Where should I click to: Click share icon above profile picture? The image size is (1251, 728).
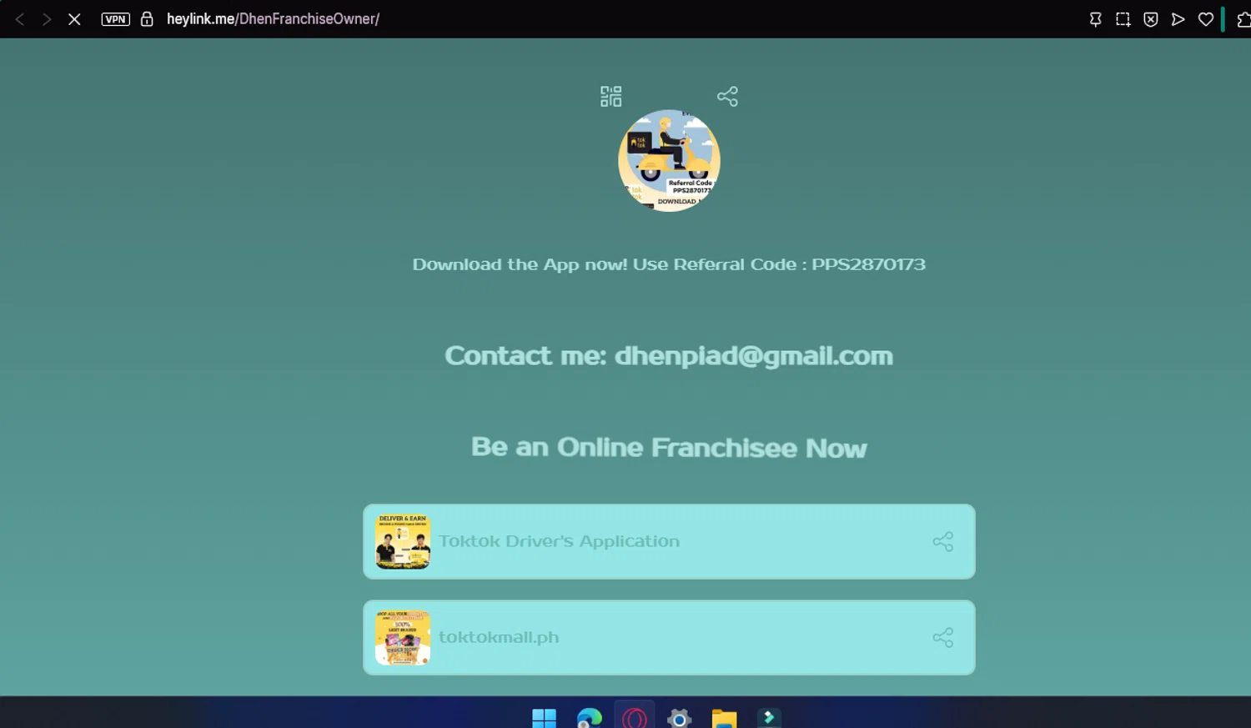(x=727, y=97)
